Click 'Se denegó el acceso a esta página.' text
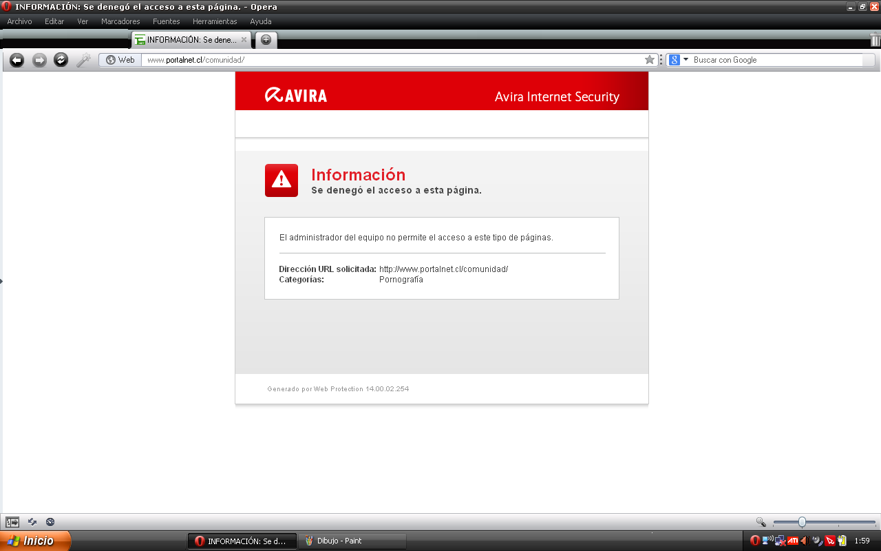881x551 pixels. pos(396,190)
